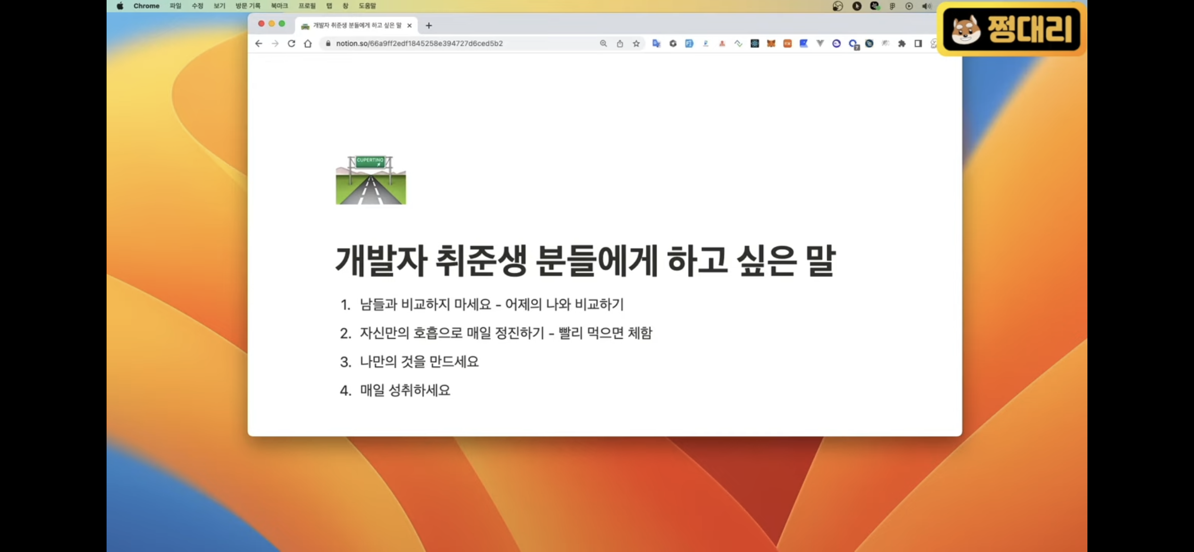Open the macOS volume control
Viewport: 1194px width, 552px height.
[x=926, y=6]
